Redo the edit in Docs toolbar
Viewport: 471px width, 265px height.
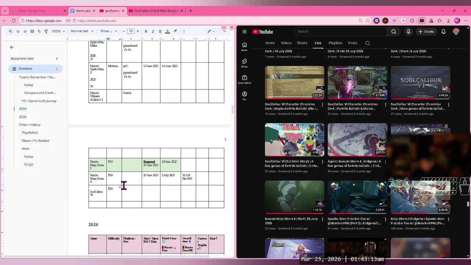[x=25, y=31]
